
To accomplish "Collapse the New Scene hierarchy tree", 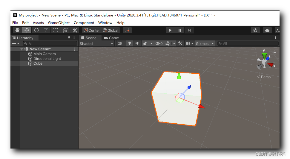I will pos(22,49).
